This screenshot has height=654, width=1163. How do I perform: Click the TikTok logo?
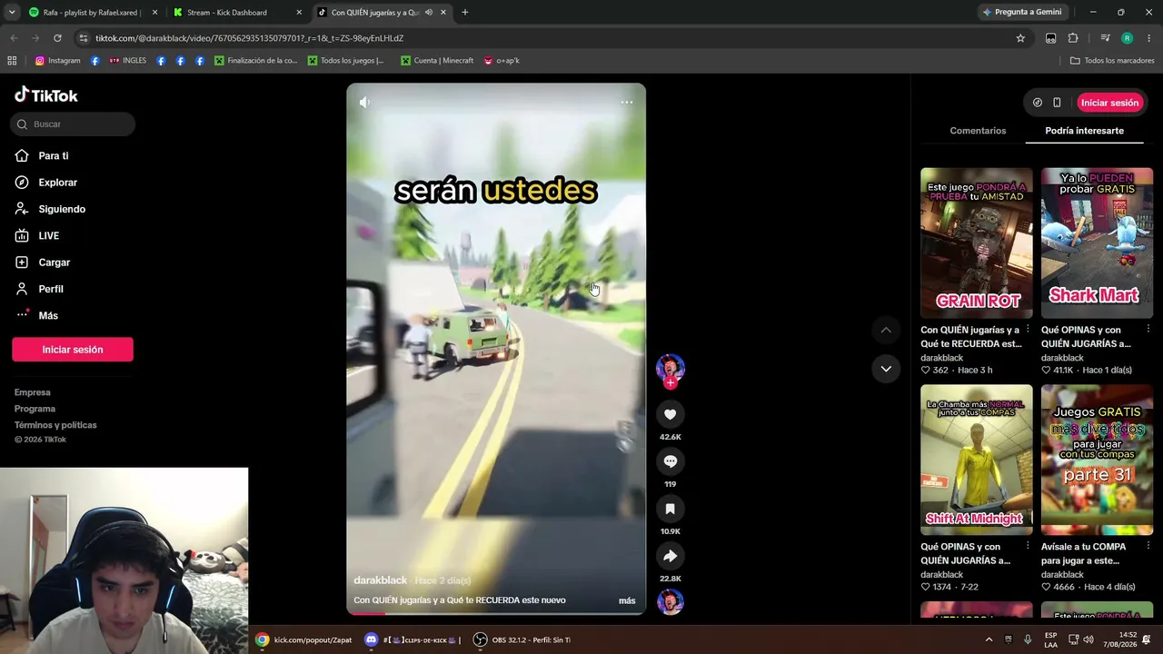46,95
